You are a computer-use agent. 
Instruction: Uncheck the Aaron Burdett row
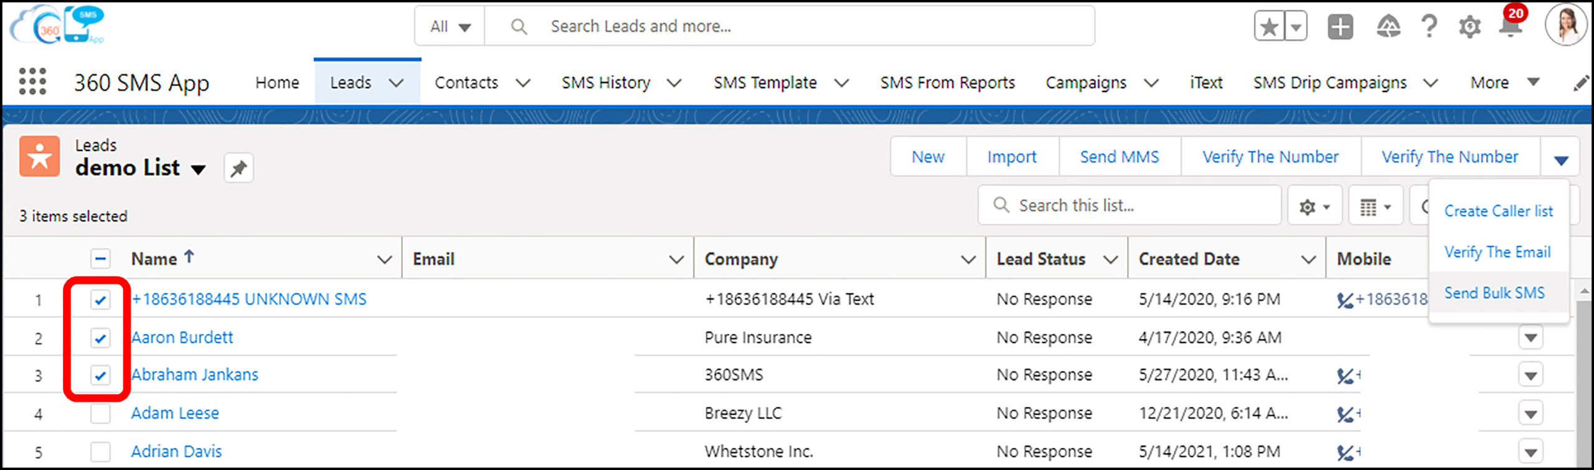pos(100,338)
